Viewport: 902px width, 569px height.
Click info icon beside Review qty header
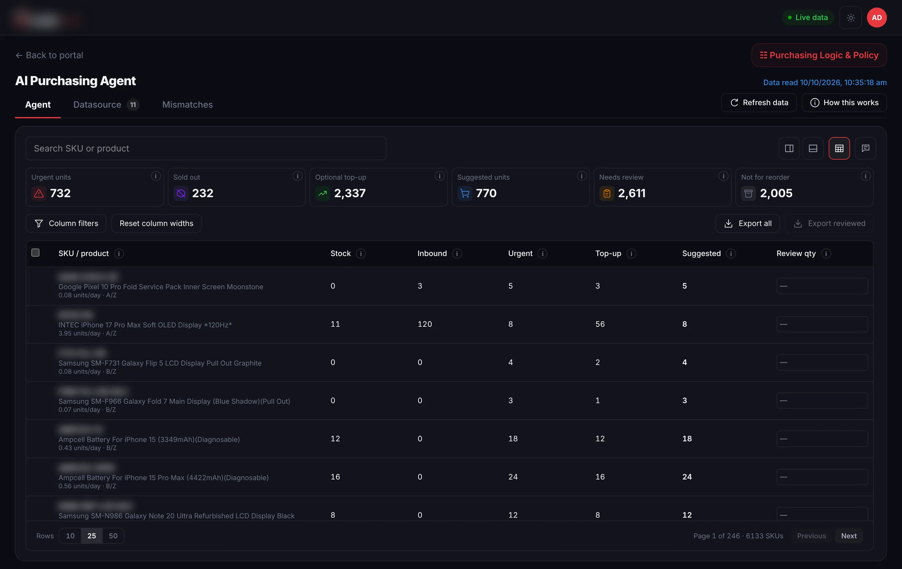click(826, 254)
